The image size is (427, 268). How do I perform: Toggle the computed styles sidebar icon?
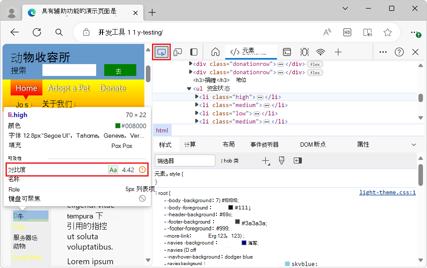pos(298,161)
